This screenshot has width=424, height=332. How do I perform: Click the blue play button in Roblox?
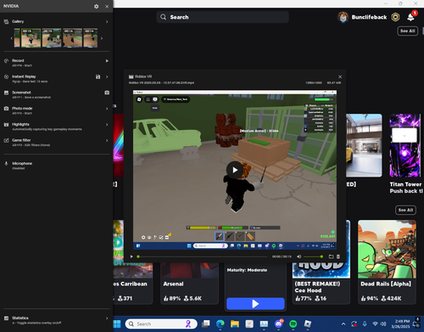click(255, 304)
